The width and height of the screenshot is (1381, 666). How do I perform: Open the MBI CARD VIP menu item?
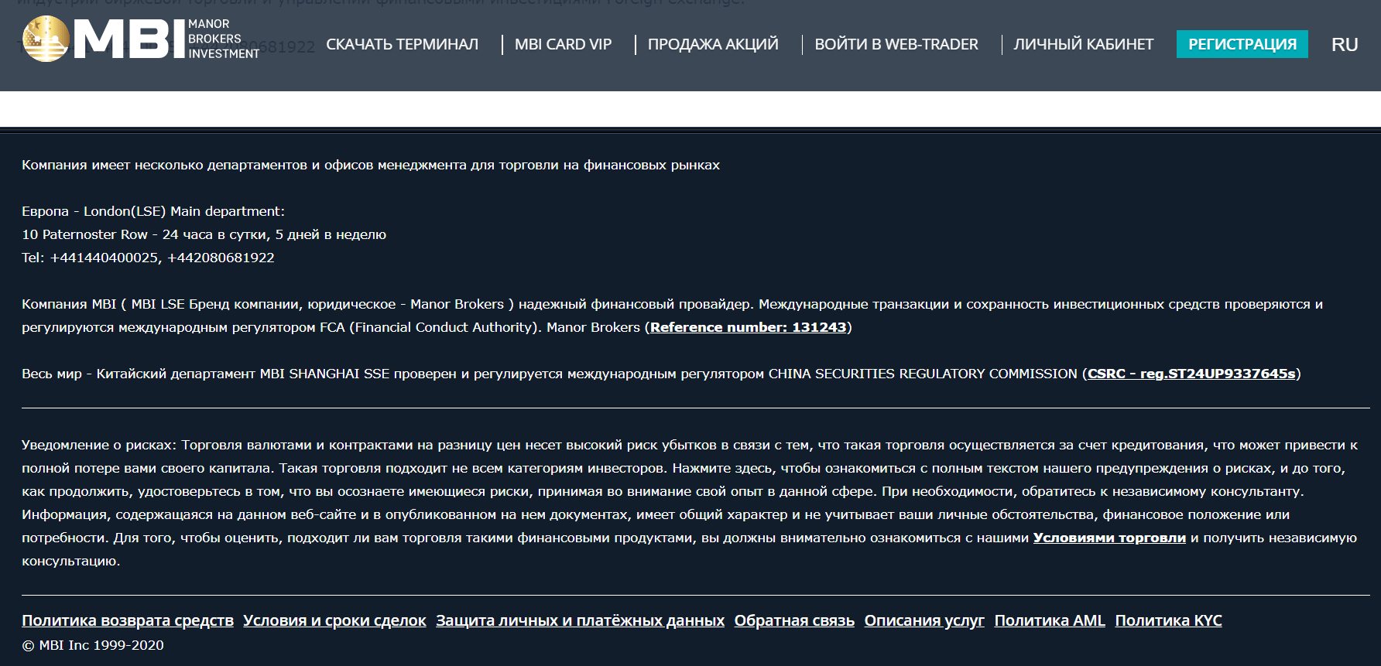[x=563, y=45]
